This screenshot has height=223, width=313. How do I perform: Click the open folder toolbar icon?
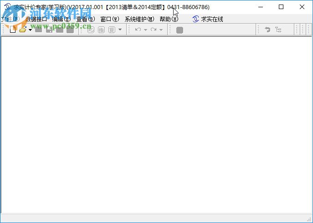point(23,30)
